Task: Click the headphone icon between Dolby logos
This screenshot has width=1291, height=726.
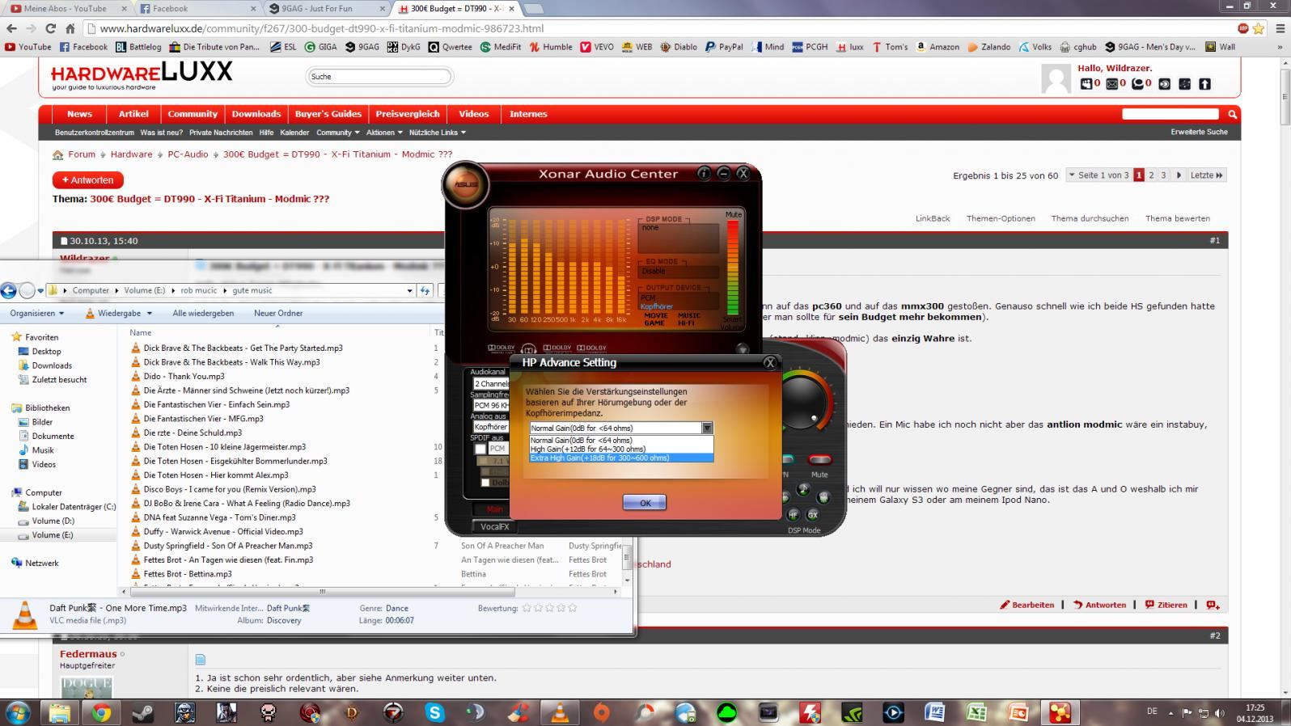Action: [528, 349]
